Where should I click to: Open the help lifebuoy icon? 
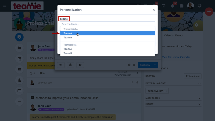200,6
